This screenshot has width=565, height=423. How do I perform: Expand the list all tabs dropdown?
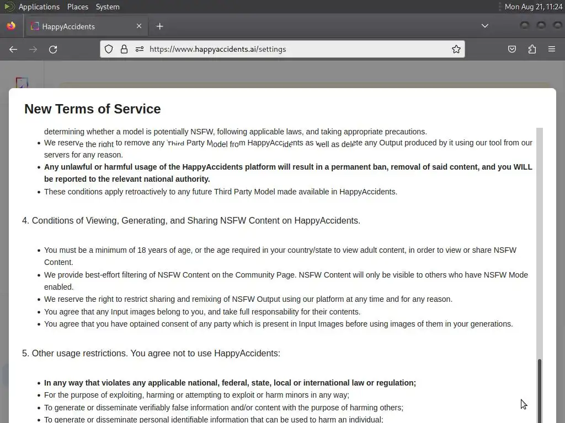point(485,26)
